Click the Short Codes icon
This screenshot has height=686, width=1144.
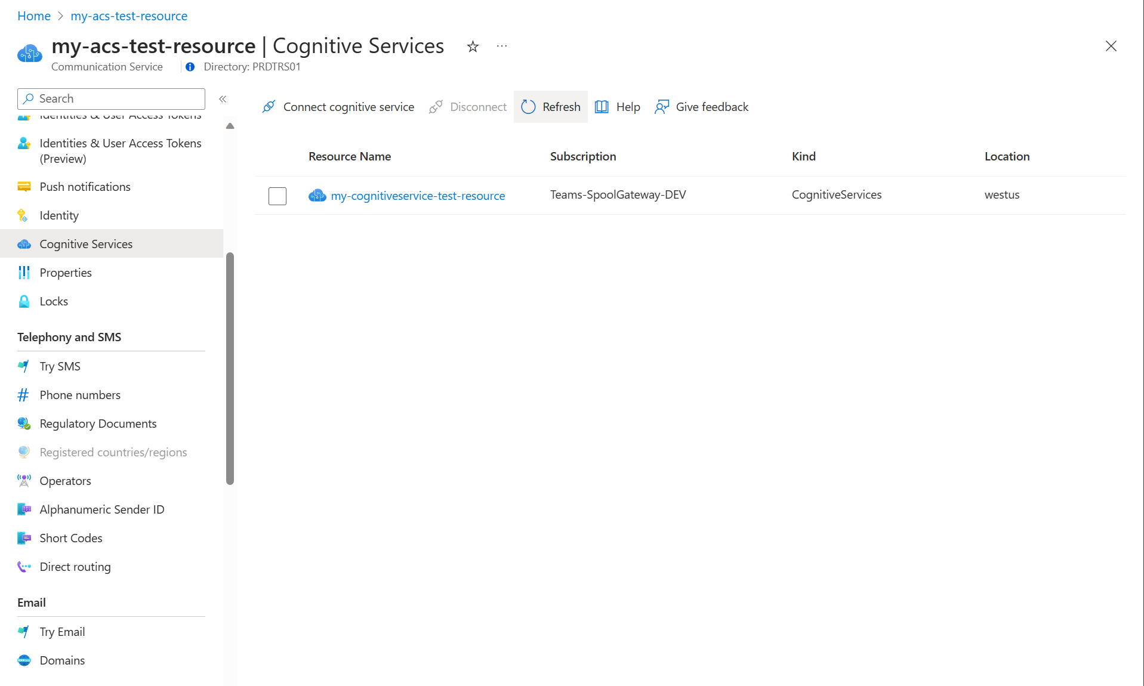pos(24,538)
